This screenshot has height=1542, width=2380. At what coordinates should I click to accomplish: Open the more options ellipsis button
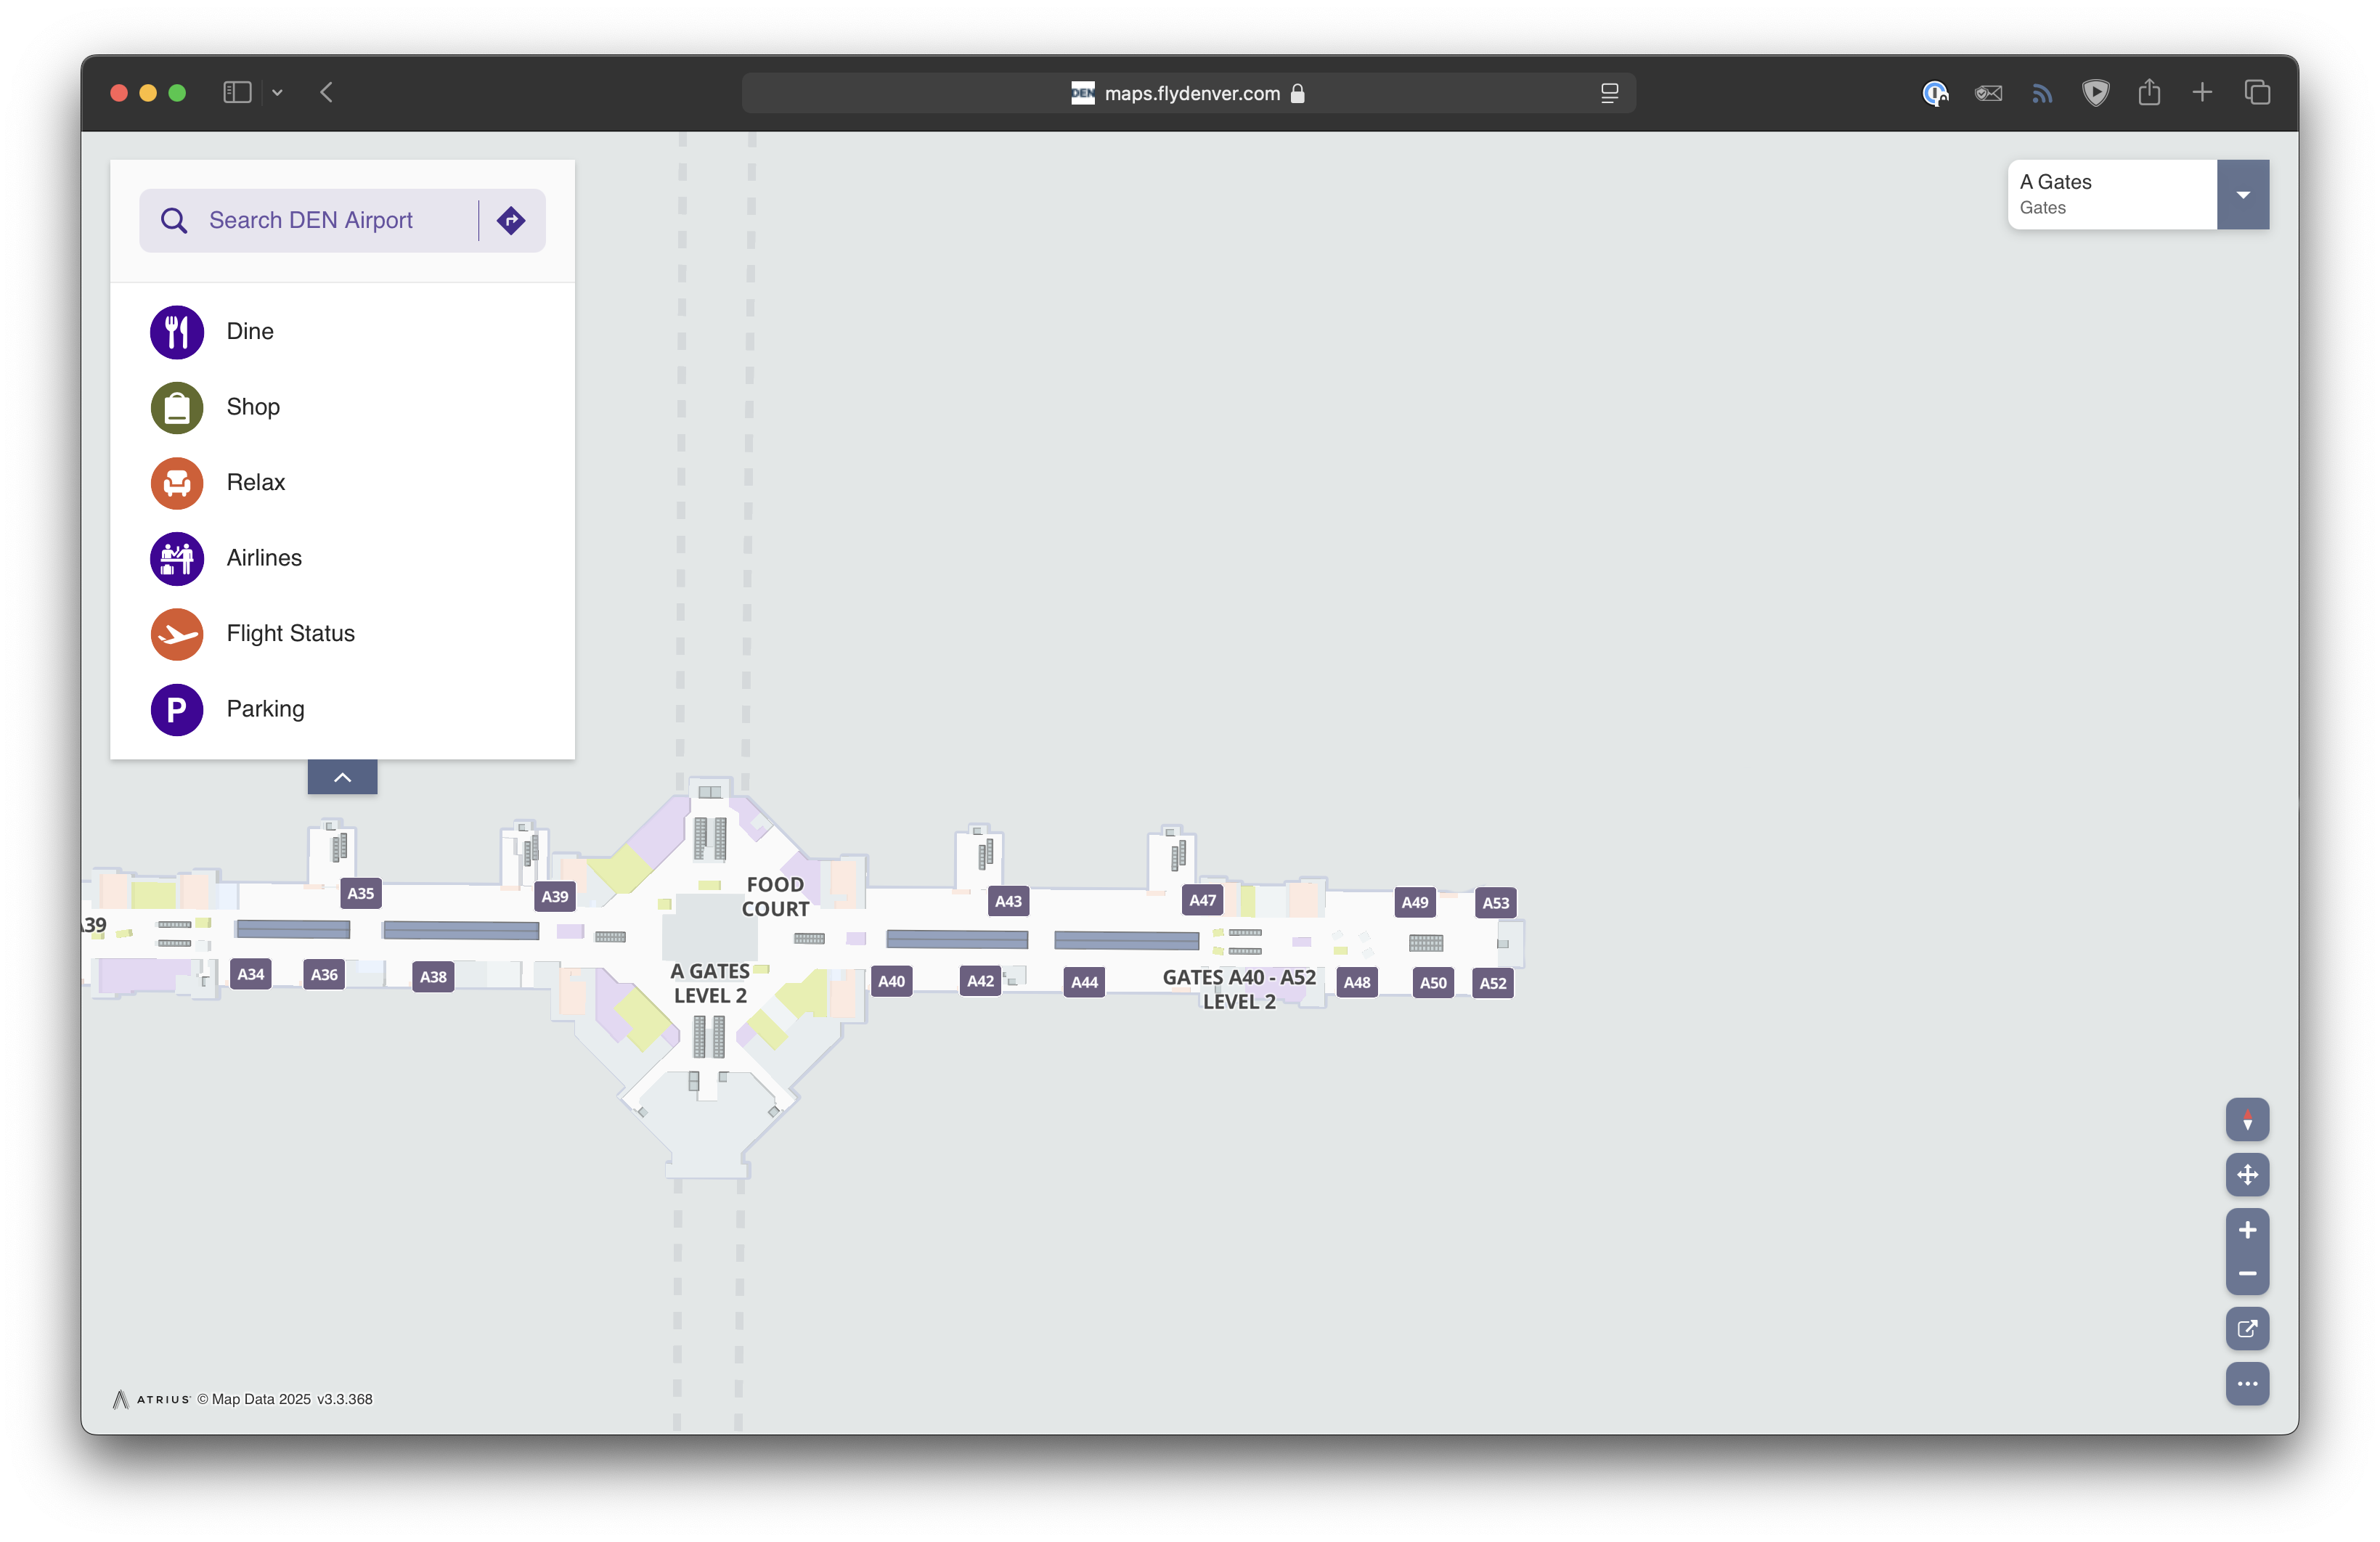point(2246,1384)
